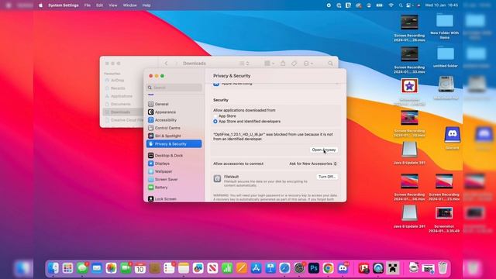Open the Finder list view options control
Viewport: 496px width, 279px height.
244,64
